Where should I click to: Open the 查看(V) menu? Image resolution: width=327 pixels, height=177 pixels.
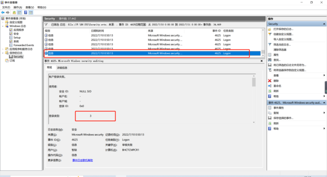(x=30, y=7)
